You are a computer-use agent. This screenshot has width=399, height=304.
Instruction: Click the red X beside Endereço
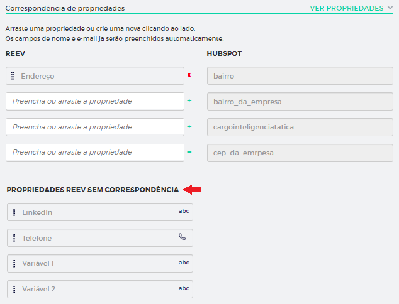click(x=189, y=75)
